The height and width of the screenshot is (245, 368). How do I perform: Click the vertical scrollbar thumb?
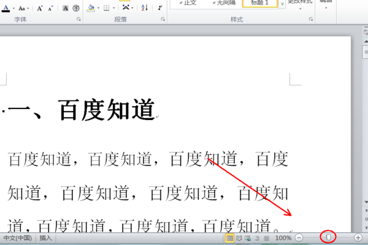pyautogui.click(x=366, y=52)
